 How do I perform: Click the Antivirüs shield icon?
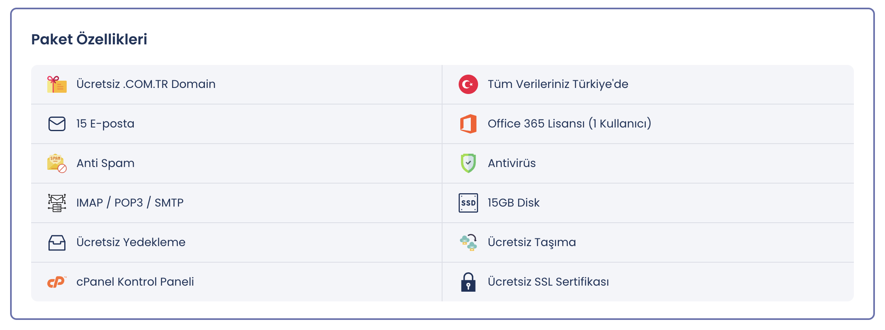click(x=468, y=163)
